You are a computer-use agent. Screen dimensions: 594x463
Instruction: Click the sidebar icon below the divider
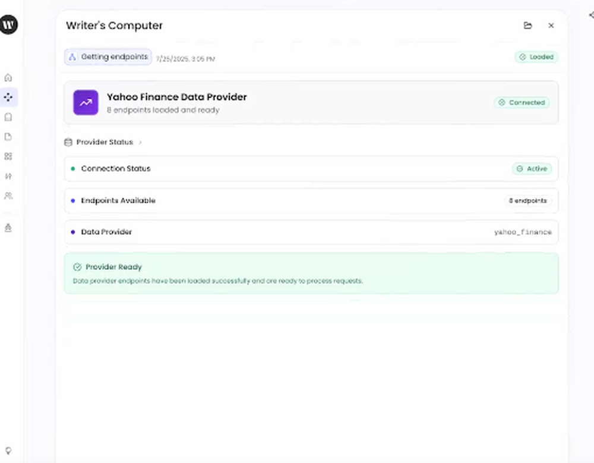8,228
